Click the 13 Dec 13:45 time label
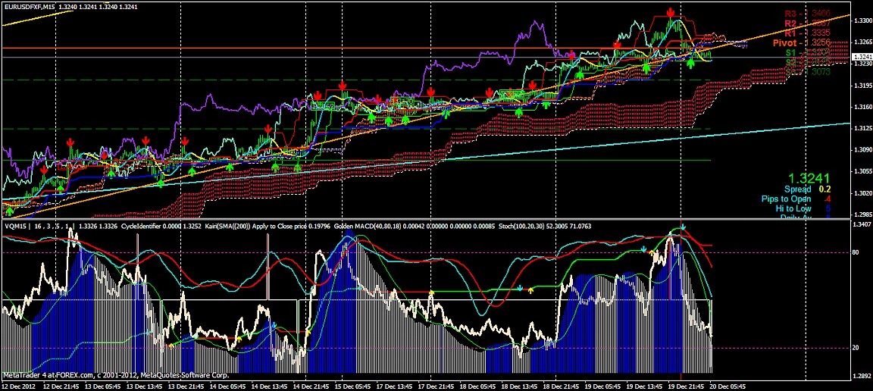 (144, 386)
